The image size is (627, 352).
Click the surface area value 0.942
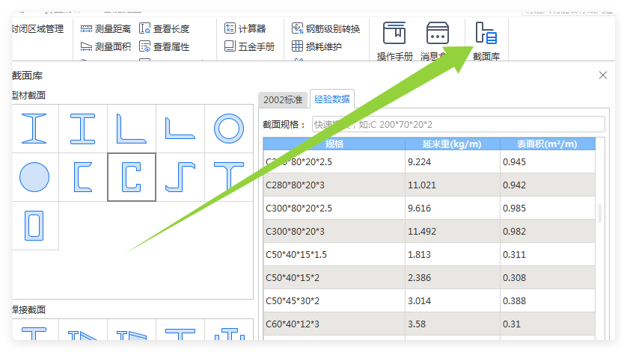click(514, 185)
